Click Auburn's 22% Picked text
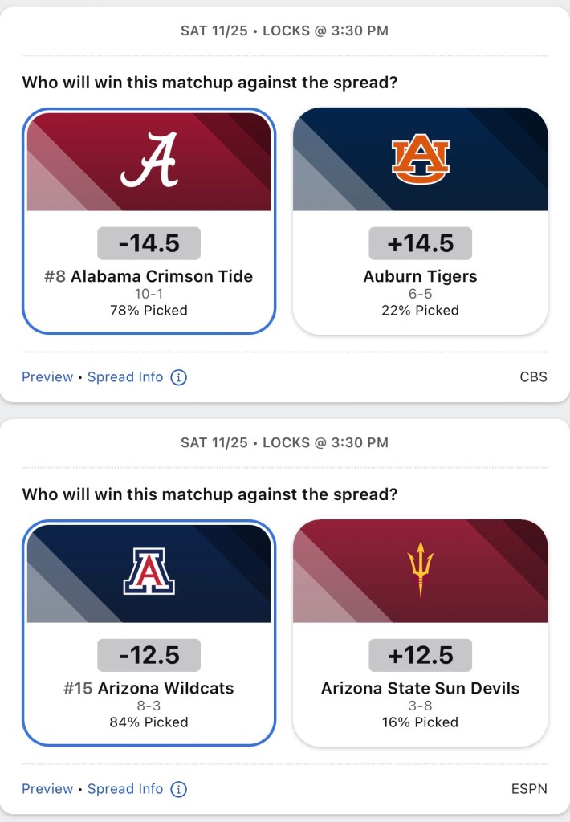570x822 pixels. [420, 311]
